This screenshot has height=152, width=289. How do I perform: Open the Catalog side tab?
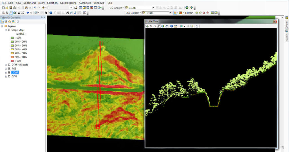pyautogui.click(x=287, y=22)
